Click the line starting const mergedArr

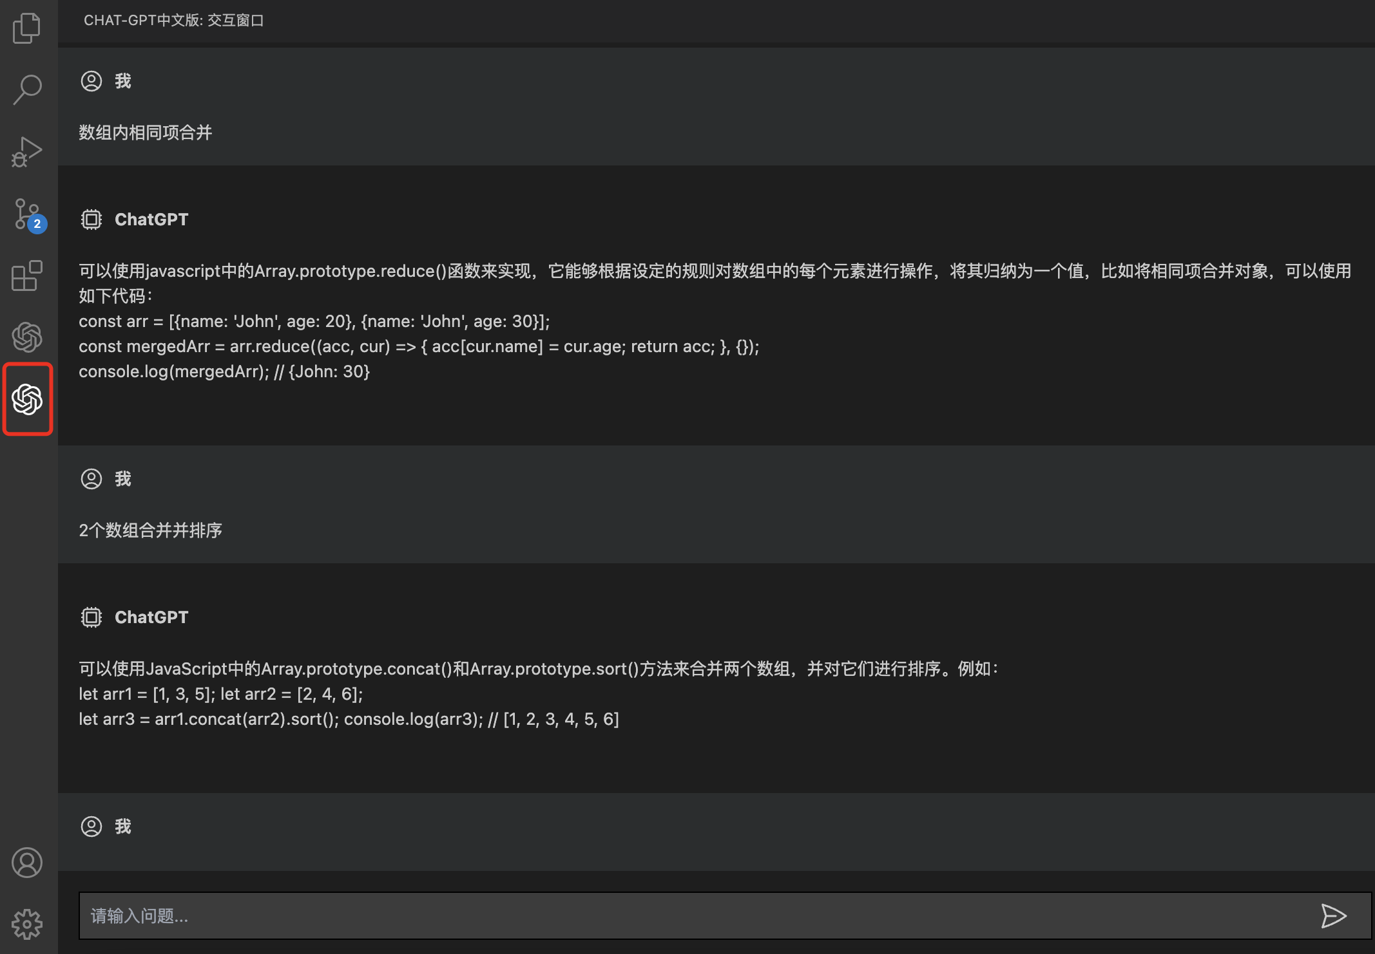[419, 346]
